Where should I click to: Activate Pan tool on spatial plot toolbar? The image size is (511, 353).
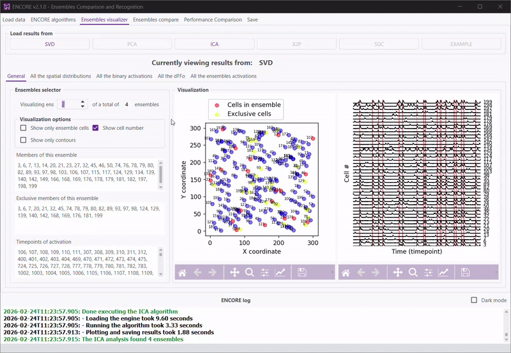[x=234, y=272]
